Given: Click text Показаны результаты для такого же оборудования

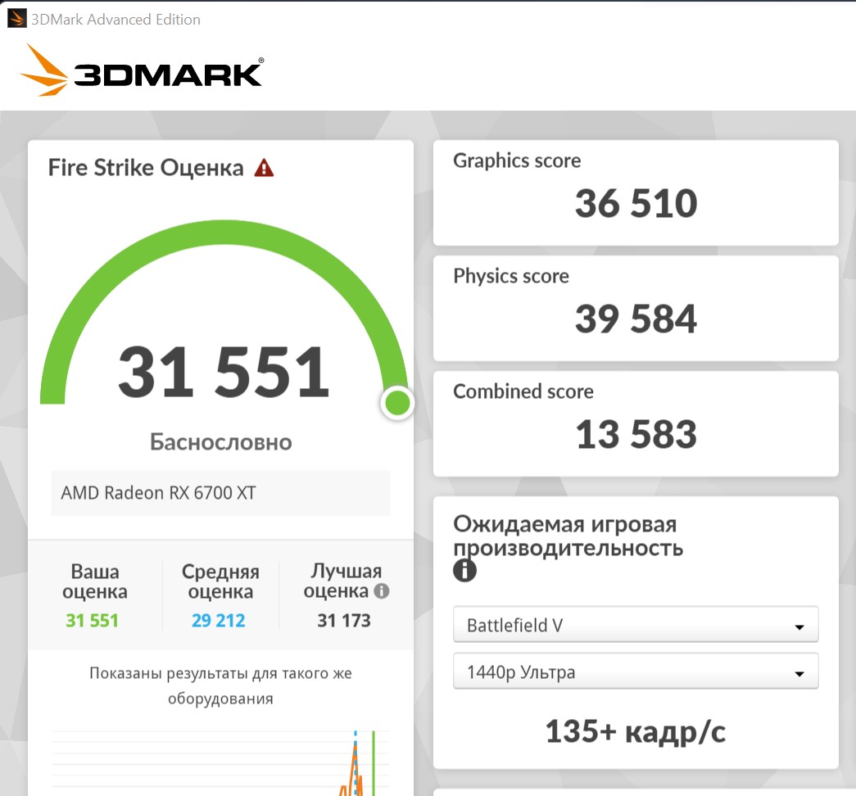Looking at the screenshot, I should pyautogui.click(x=220, y=685).
